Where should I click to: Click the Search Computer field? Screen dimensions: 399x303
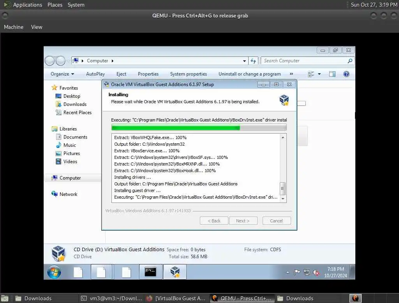pos(308,61)
